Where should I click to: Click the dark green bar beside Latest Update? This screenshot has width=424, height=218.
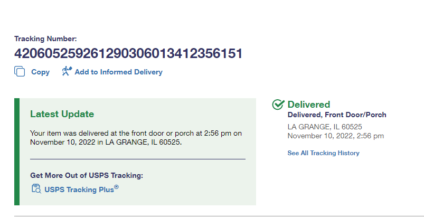[16, 151]
